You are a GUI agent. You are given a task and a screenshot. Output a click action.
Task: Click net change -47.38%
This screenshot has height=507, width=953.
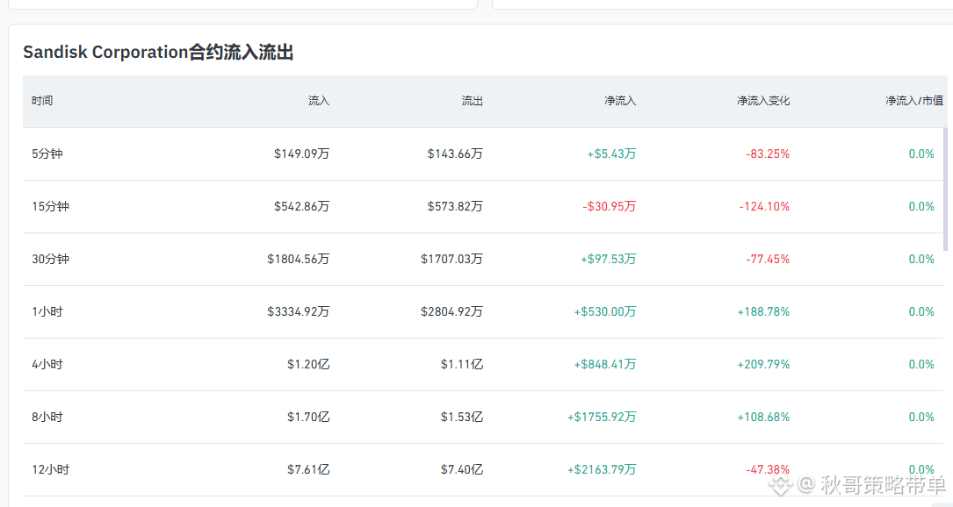[x=768, y=470]
